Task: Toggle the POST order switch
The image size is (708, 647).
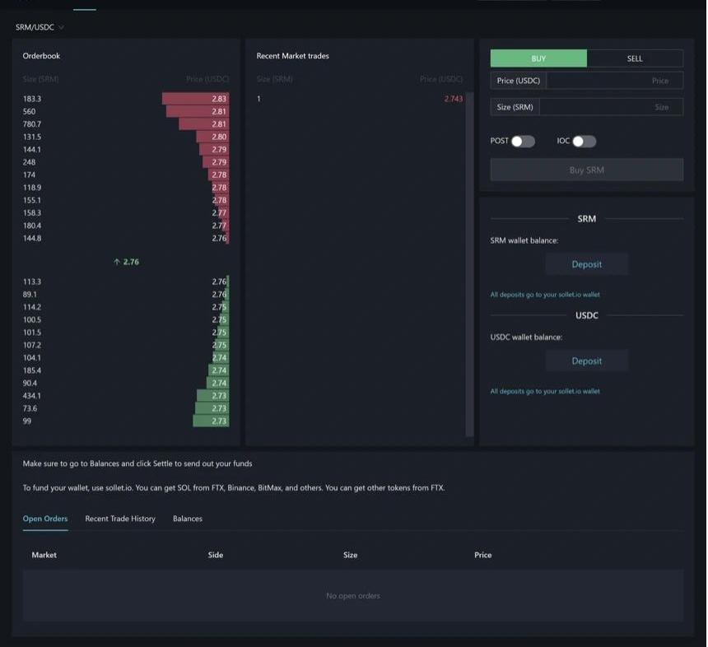Action: pos(523,142)
